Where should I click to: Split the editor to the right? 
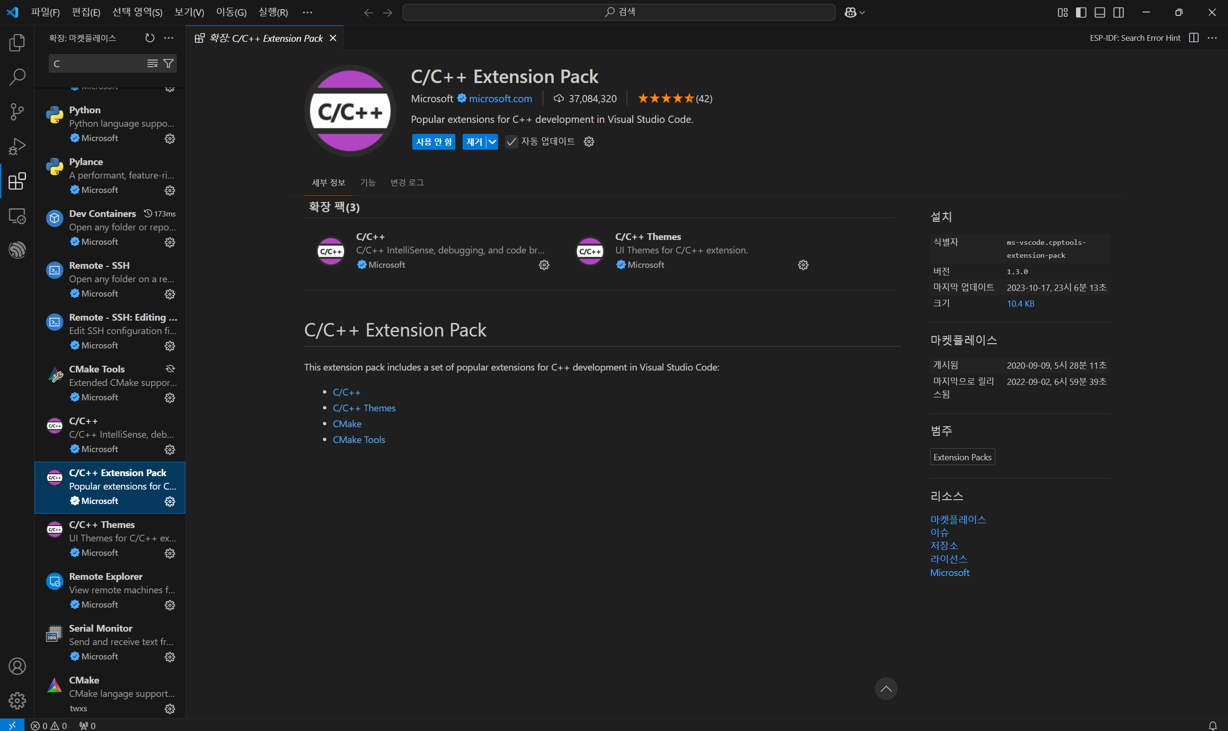click(x=1193, y=38)
